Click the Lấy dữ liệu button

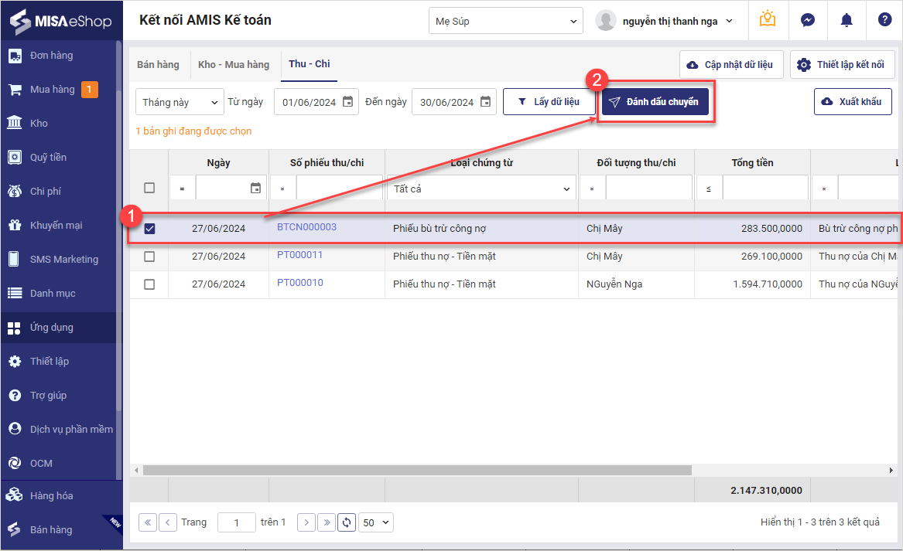[549, 102]
